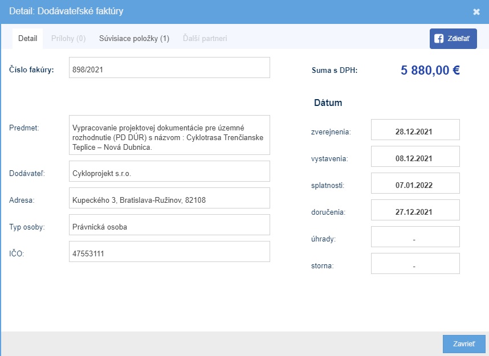489x356 pixels.
Task: Open the Prílohy (0) tab
Action: point(68,39)
